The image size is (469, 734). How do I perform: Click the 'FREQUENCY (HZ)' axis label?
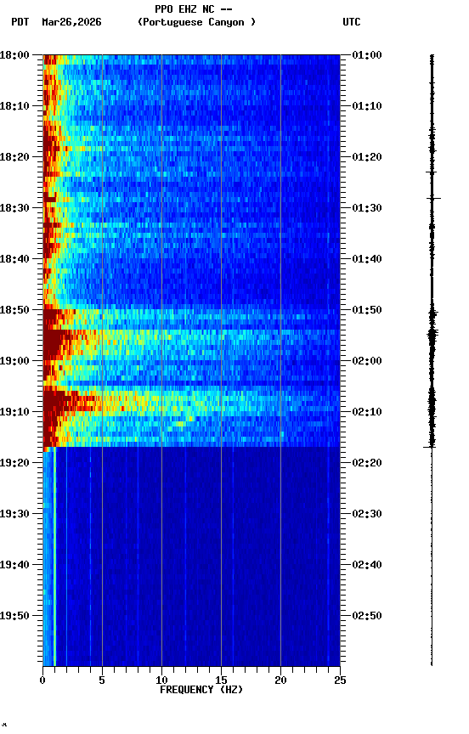point(201,690)
